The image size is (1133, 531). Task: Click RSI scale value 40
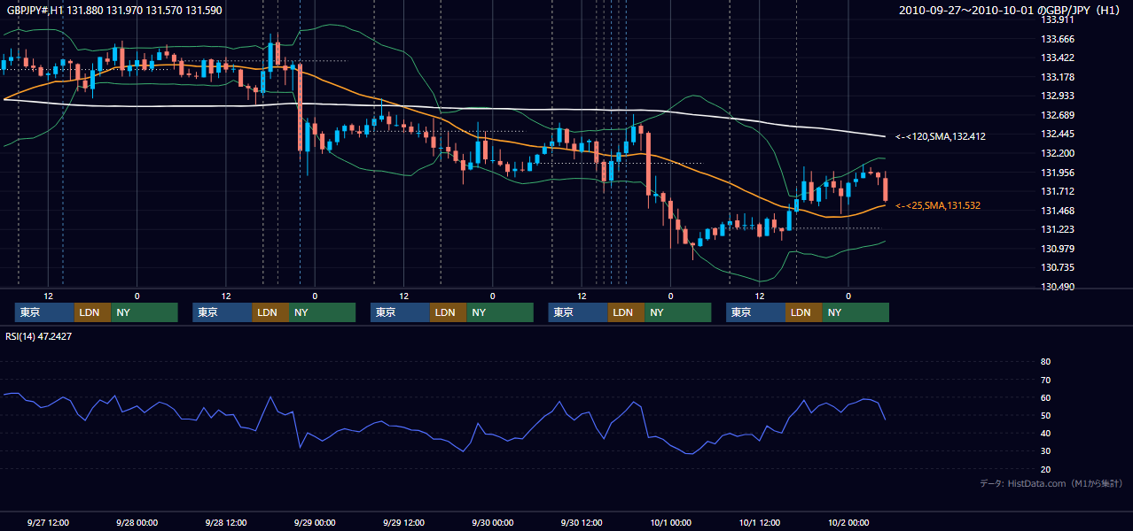(x=1045, y=434)
